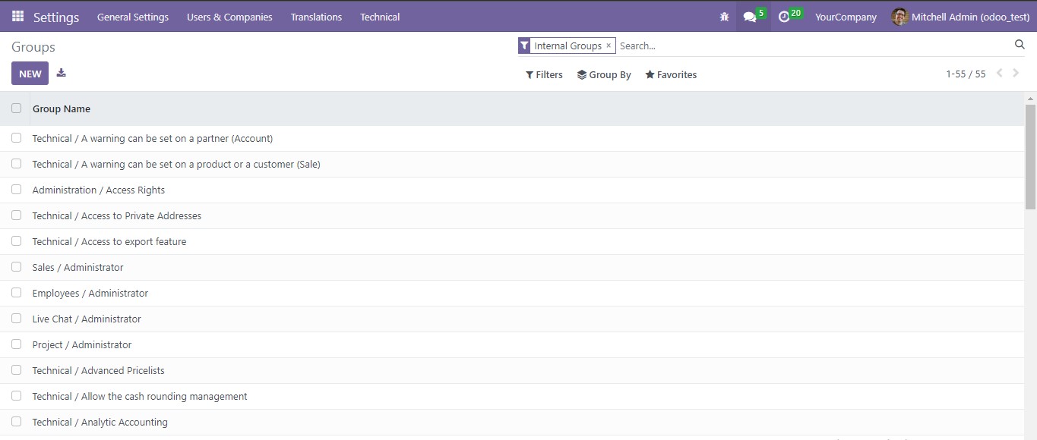Screen dimensions: 1037x440
Task: Open the General Settings menu
Action: click(x=133, y=17)
